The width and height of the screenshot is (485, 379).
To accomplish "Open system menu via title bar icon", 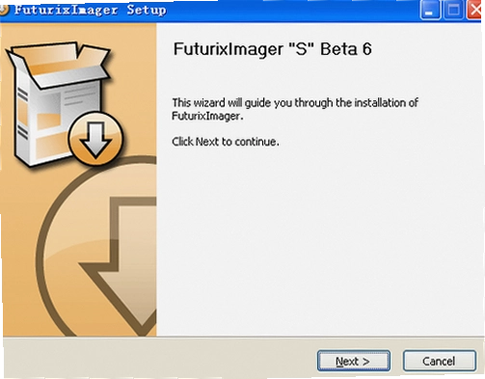I will [x=3, y=10].
